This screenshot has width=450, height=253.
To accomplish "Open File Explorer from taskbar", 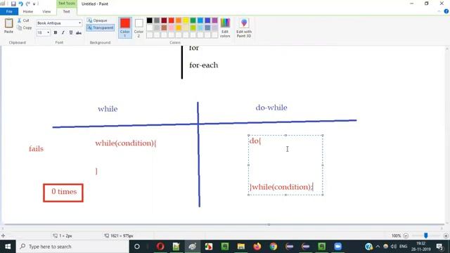I will point(240,247).
